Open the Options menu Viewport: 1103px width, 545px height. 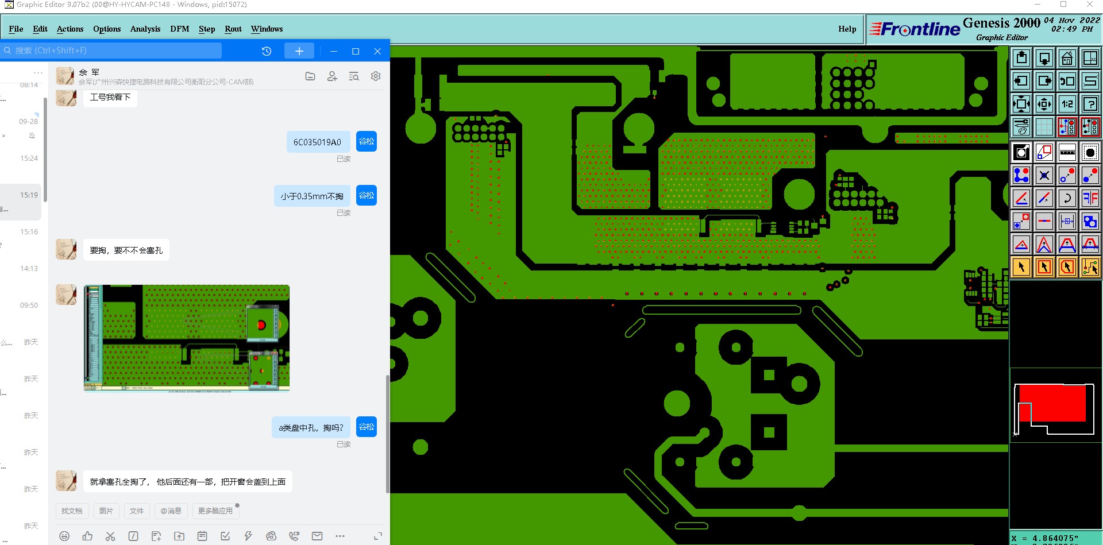[107, 29]
